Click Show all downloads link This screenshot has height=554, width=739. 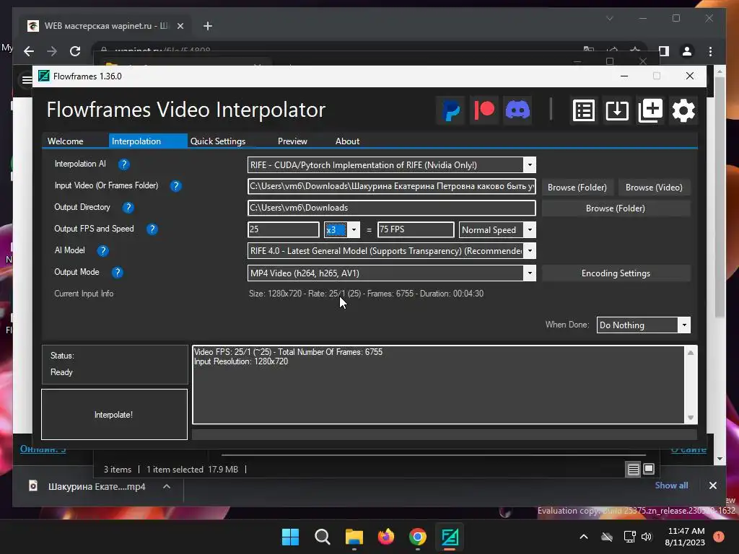(x=671, y=485)
